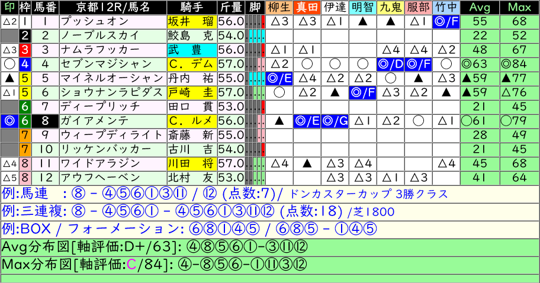Click the red frame 3 cell

[x=24, y=50]
